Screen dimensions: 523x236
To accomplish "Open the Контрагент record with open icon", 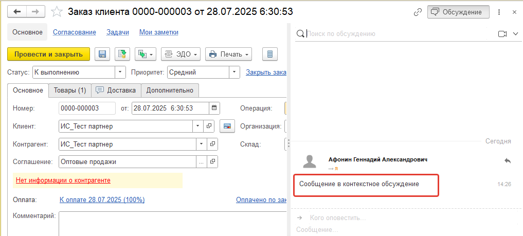I will point(212,144).
